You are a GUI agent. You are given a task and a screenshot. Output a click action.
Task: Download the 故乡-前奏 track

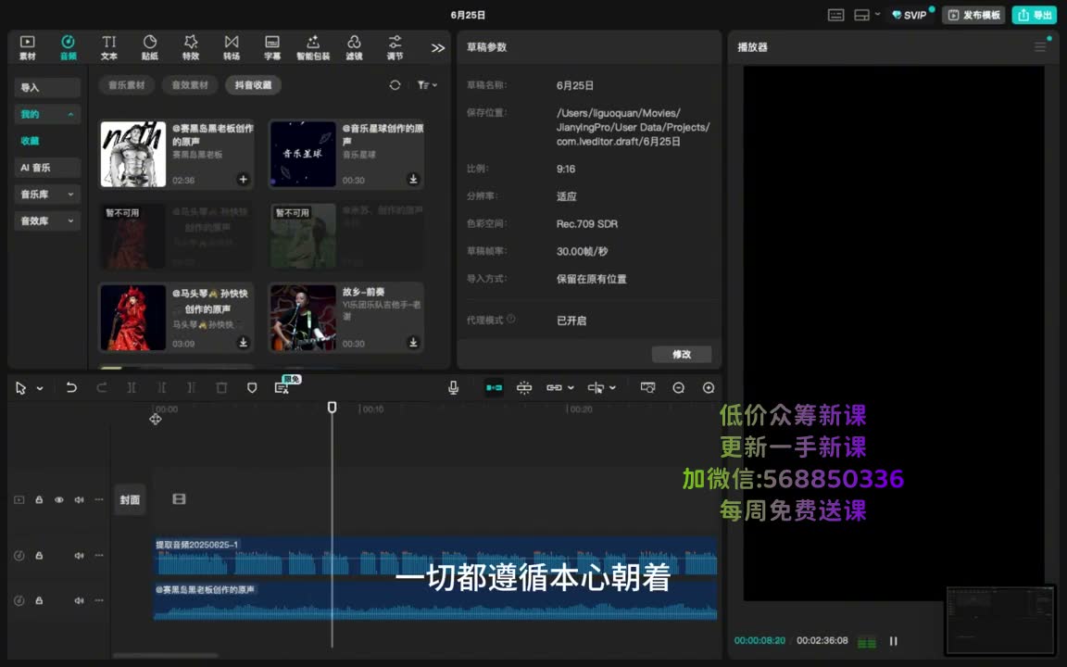tap(413, 343)
